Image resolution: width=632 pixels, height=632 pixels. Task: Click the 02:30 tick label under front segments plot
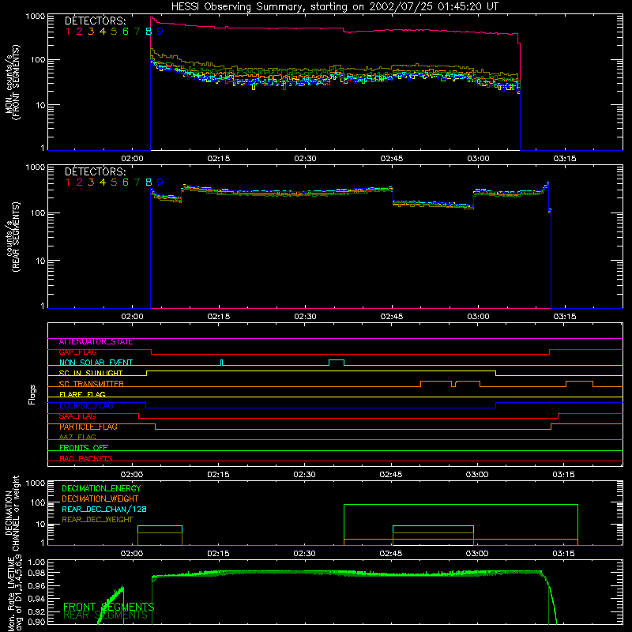point(305,159)
